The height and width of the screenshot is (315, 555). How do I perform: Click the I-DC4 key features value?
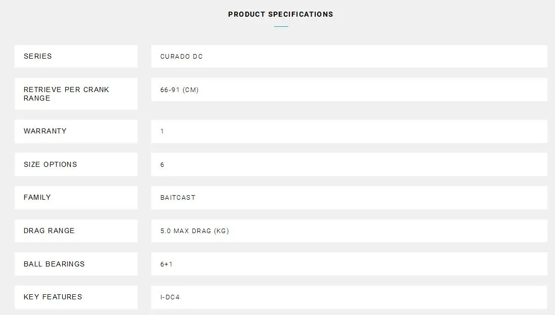coord(170,297)
